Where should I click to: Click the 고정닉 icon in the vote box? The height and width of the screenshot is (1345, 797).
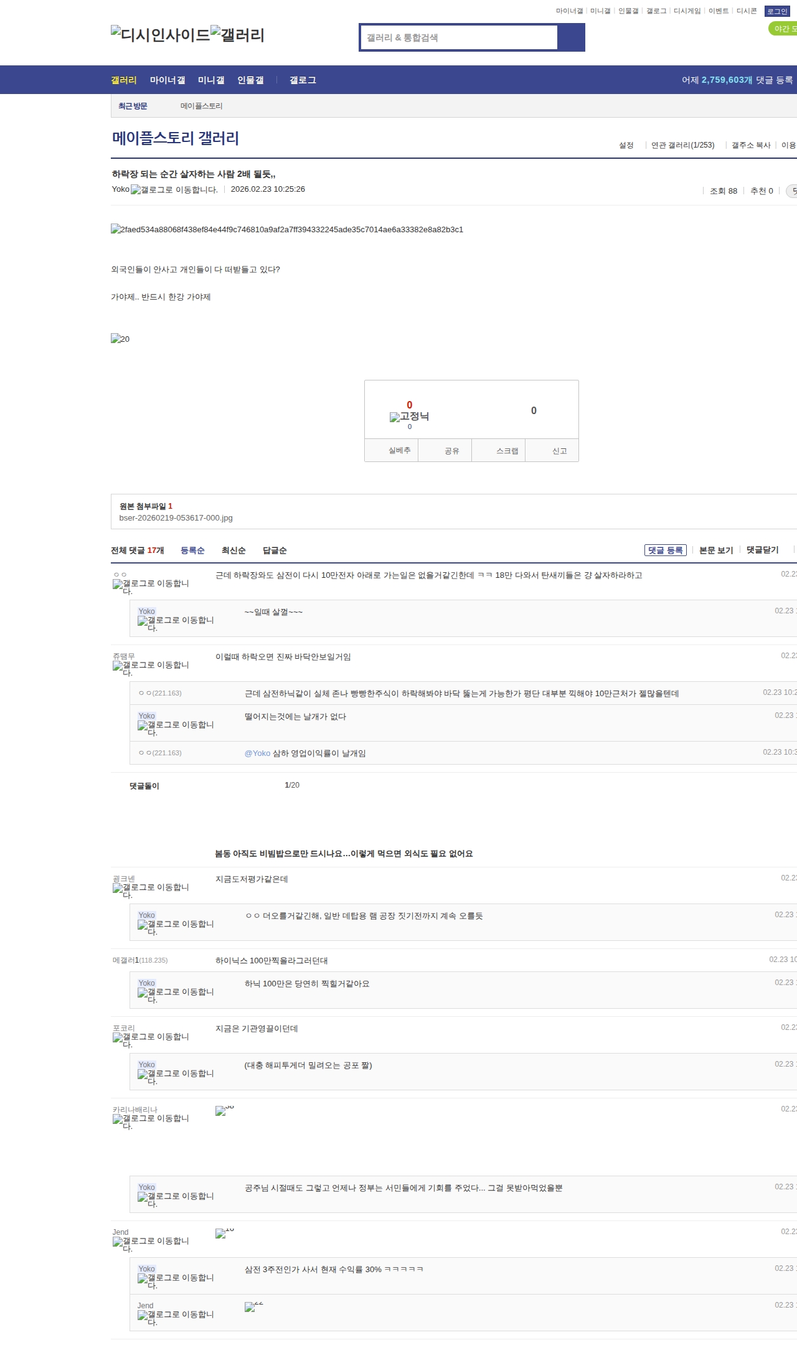pyautogui.click(x=409, y=417)
